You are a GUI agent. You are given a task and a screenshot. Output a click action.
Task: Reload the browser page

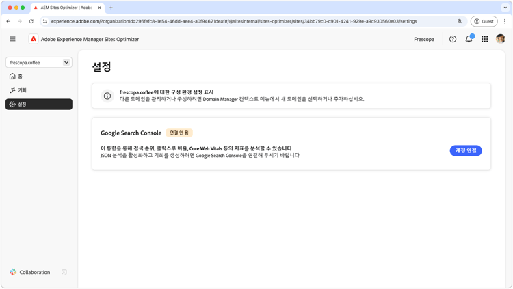pos(31,21)
